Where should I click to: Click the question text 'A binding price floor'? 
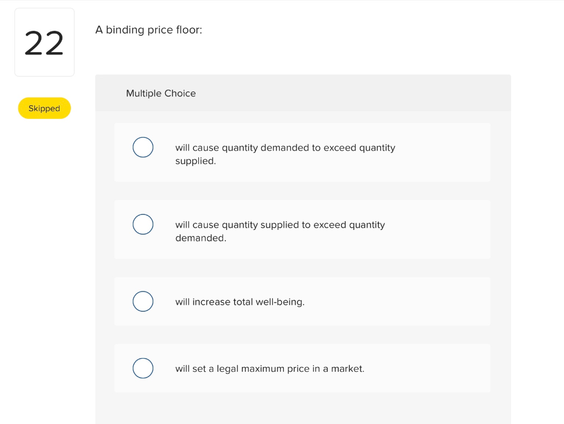click(149, 30)
